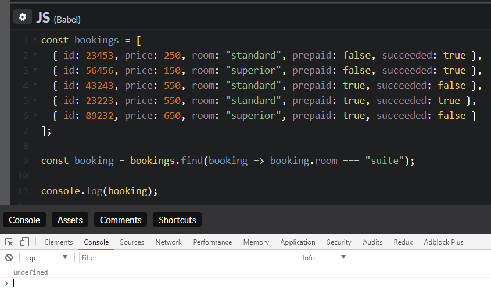Switch to the Audits tab
Image resolution: width=491 pixels, height=295 pixels.
click(x=372, y=242)
